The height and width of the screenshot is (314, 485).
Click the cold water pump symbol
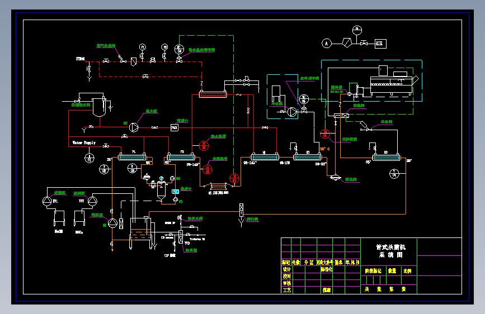click(292, 112)
